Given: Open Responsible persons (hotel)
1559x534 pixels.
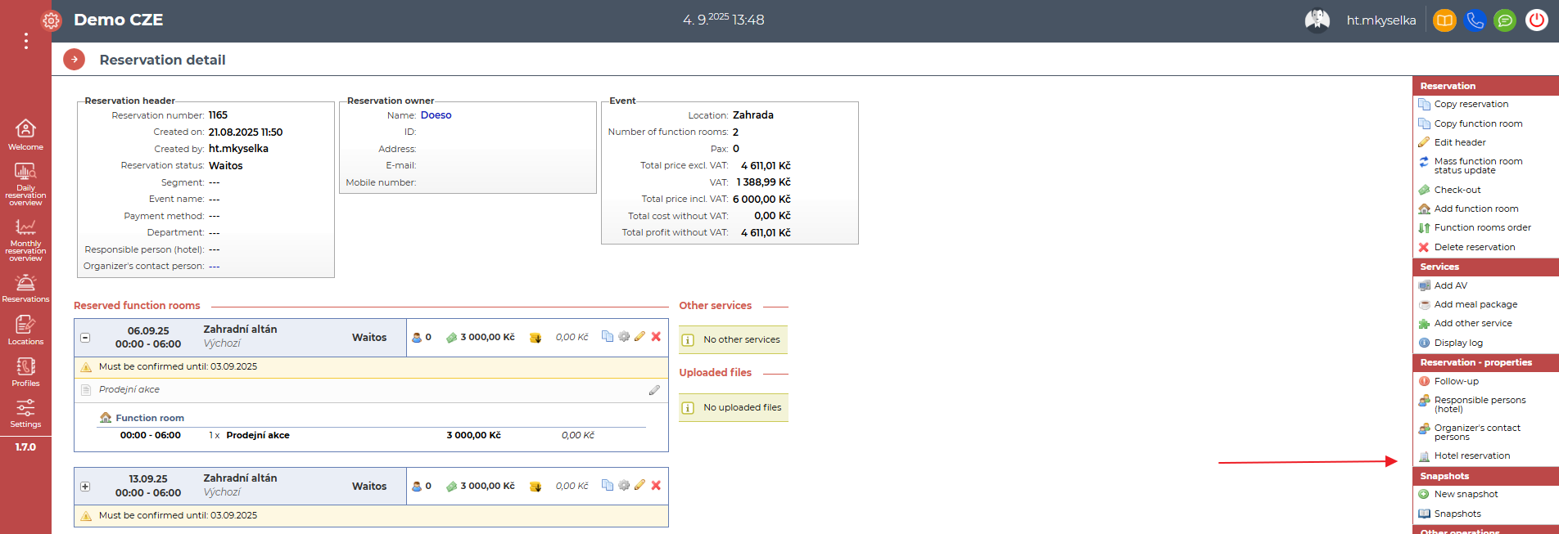Looking at the screenshot, I should tap(1480, 404).
